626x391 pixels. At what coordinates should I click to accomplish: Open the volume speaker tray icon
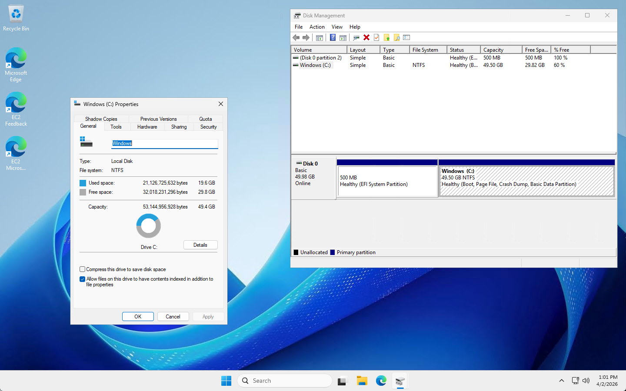[x=586, y=381]
